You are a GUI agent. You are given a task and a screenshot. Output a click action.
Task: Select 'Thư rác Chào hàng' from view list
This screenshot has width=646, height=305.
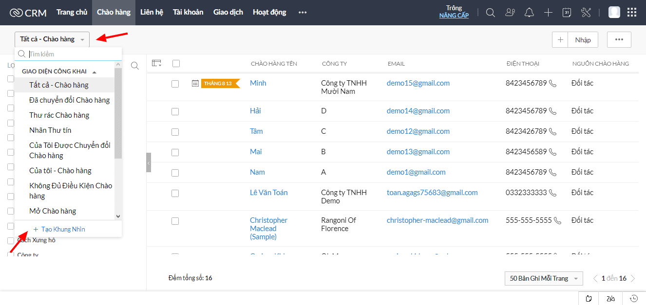click(59, 115)
